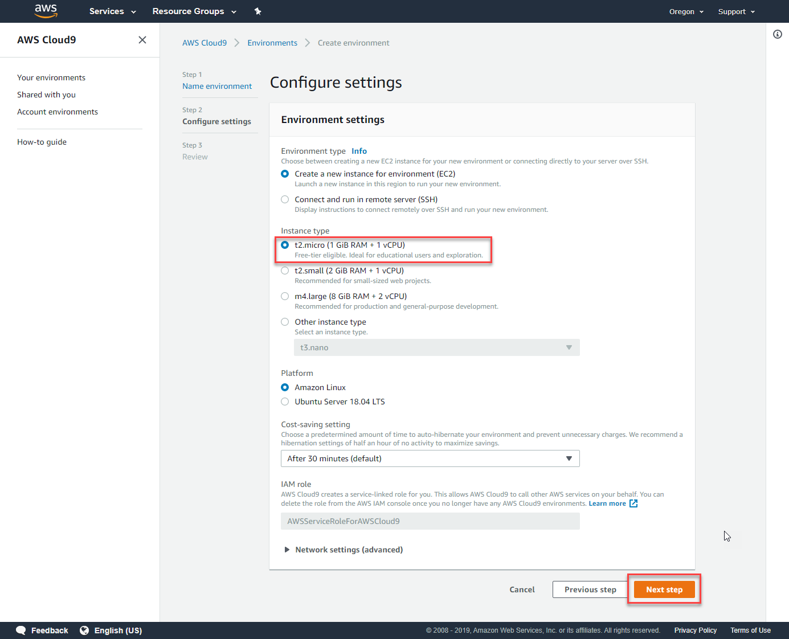Select the t2.small instance type

coord(285,271)
